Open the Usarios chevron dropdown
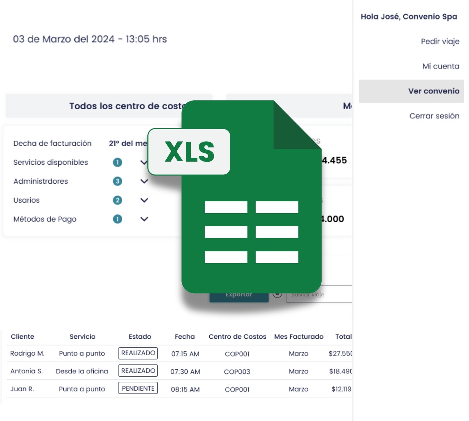469x421 pixels. tap(144, 200)
